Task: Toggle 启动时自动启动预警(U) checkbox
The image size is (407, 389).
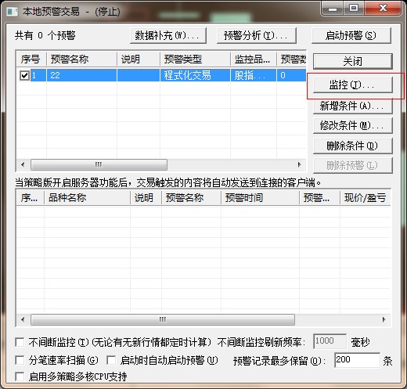Action: (111, 360)
